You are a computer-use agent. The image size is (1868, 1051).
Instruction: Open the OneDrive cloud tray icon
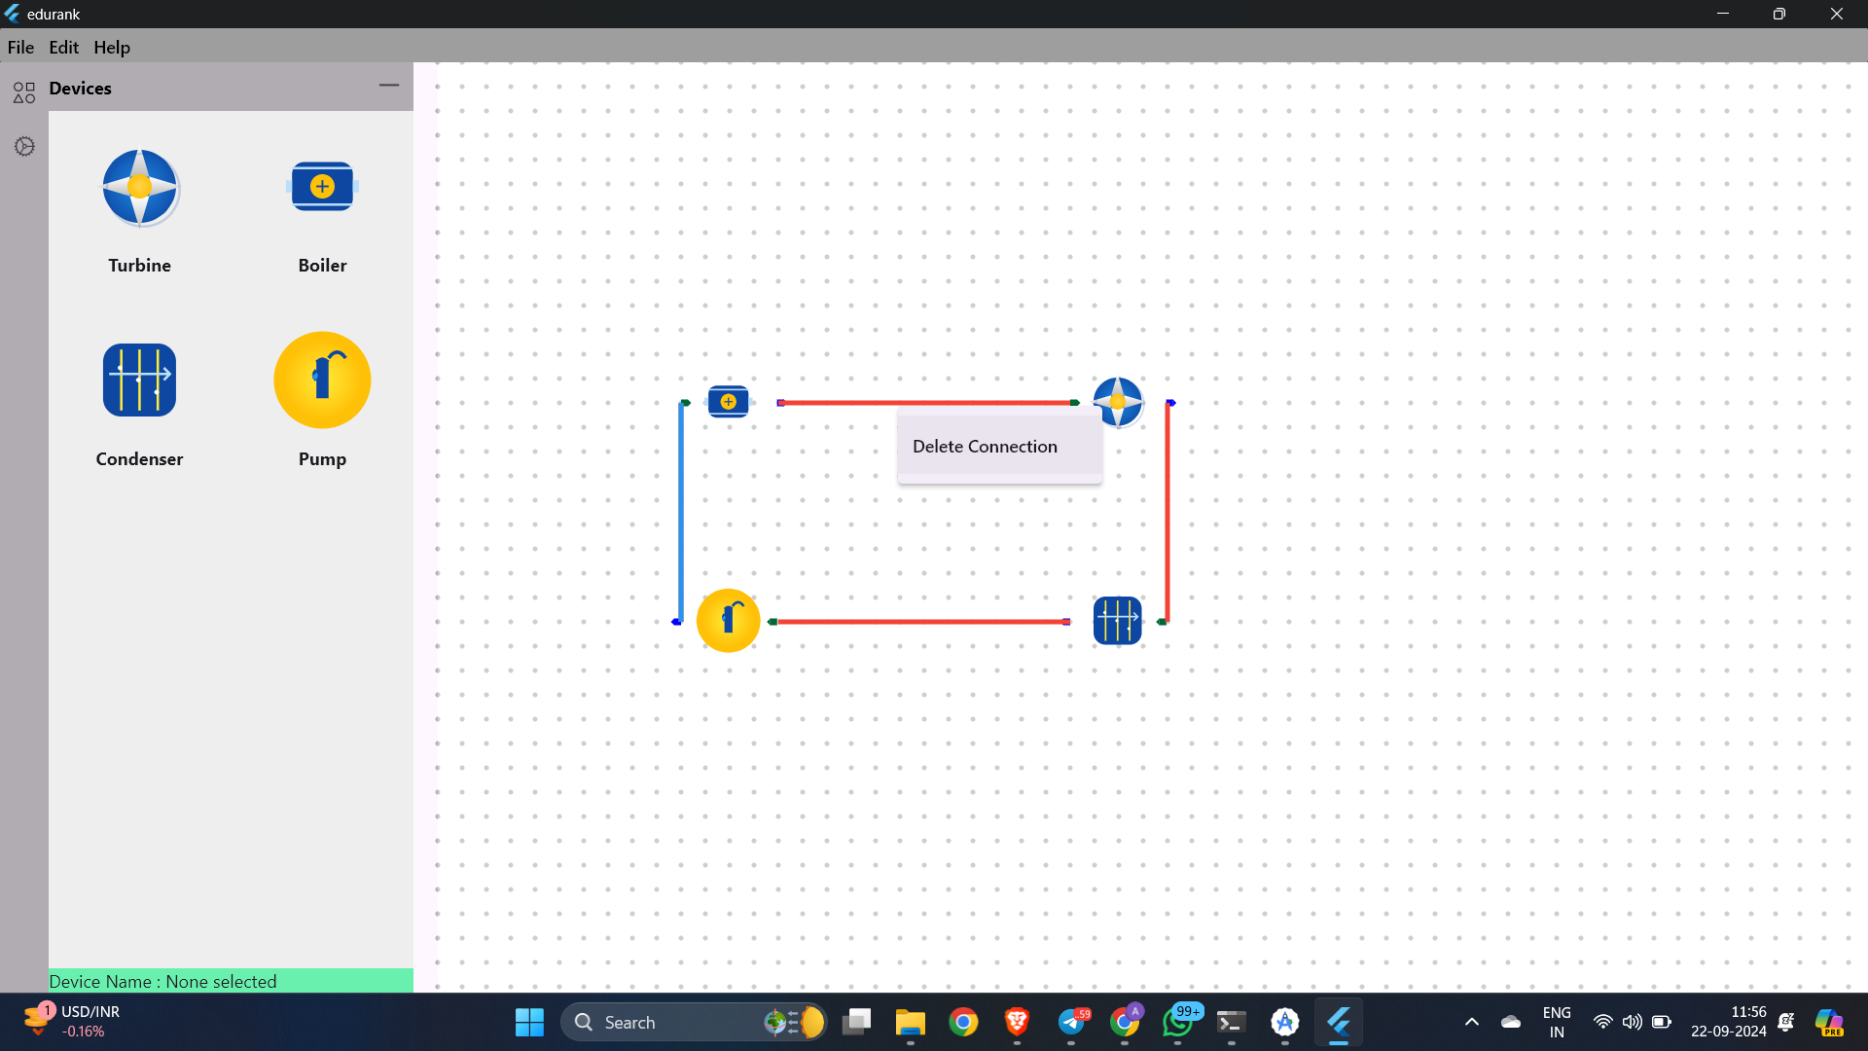pyautogui.click(x=1511, y=1022)
